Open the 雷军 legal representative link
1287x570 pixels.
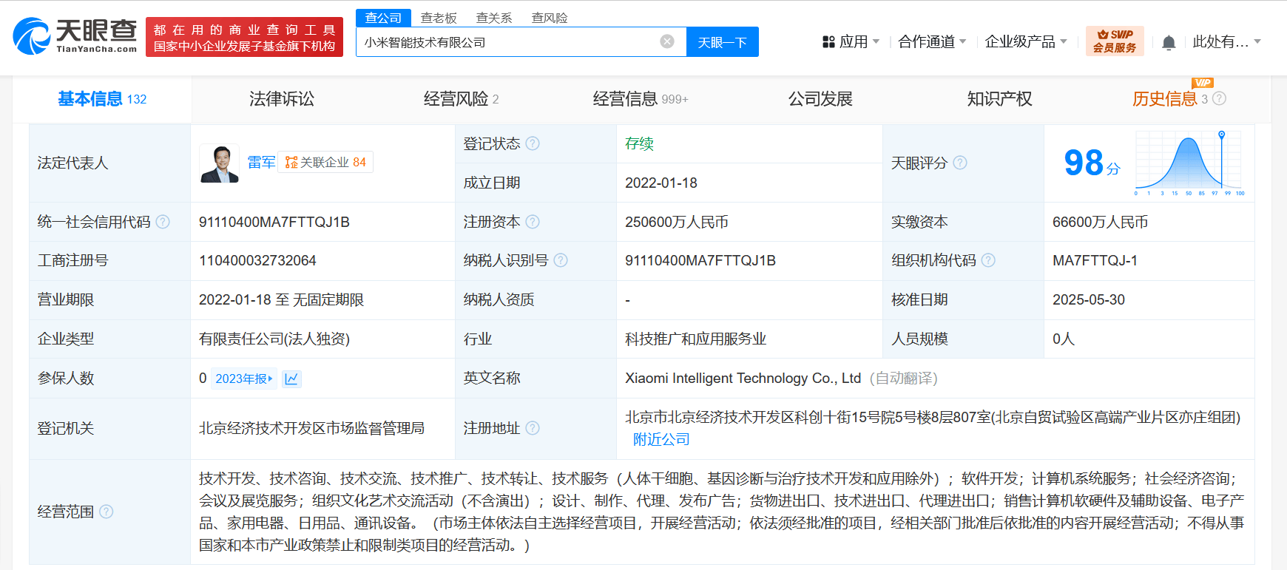coord(261,162)
